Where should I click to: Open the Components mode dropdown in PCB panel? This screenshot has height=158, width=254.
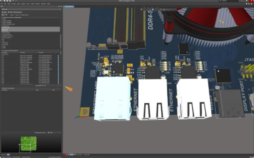pyautogui.click(x=31, y=9)
